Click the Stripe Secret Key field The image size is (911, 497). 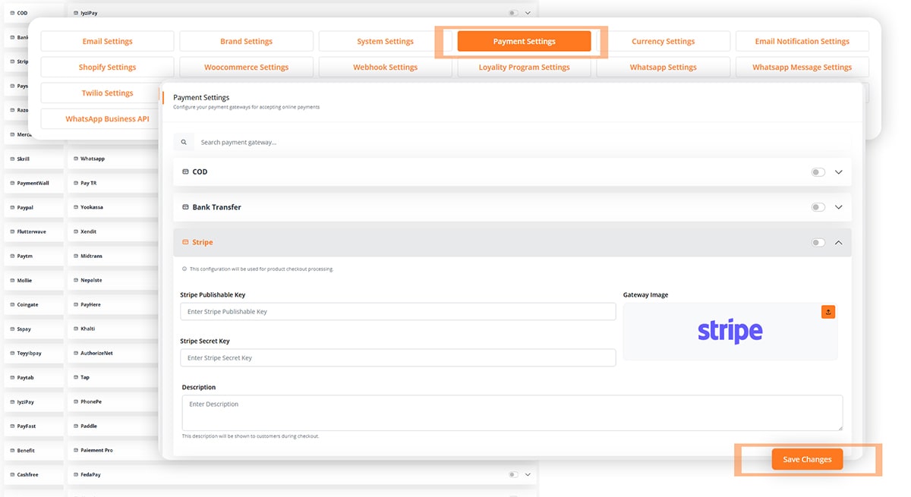click(x=398, y=358)
